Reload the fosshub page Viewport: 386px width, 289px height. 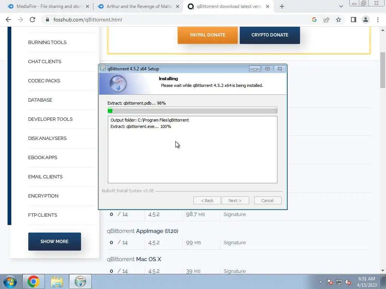[32, 20]
